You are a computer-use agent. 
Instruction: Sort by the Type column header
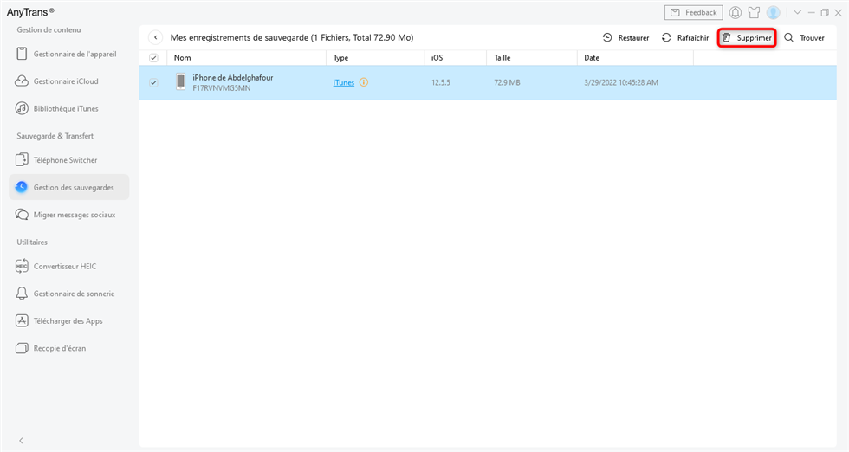pyautogui.click(x=340, y=58)
